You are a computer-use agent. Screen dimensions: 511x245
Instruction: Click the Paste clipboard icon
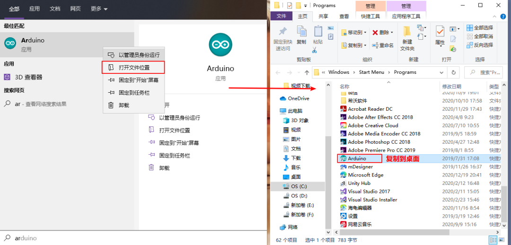click(318, 31)
